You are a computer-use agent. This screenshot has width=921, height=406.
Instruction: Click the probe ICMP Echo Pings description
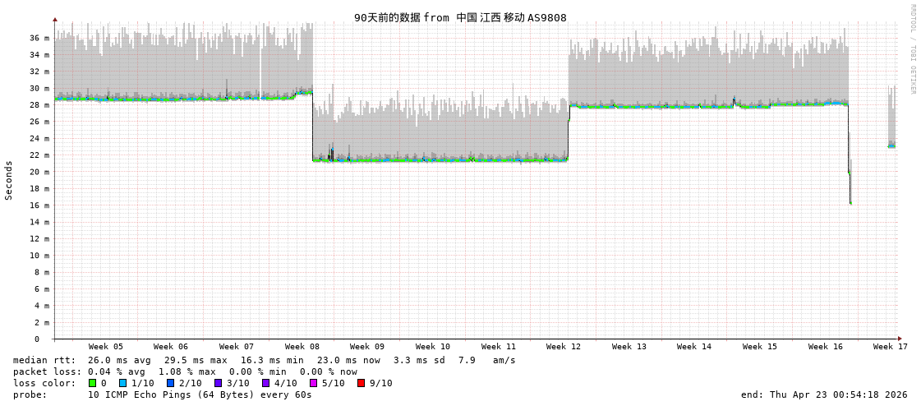(x=163, y=394)
